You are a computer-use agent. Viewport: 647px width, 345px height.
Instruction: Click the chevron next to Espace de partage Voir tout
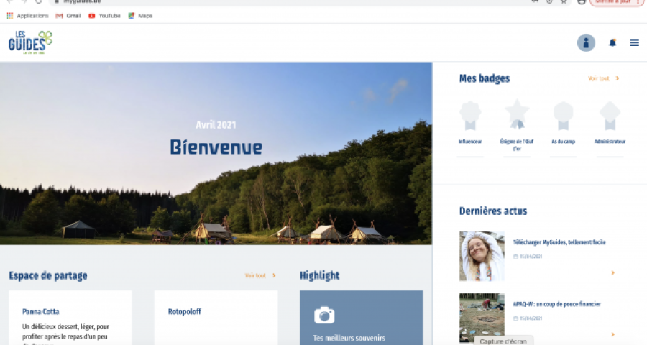coord(274,275)
